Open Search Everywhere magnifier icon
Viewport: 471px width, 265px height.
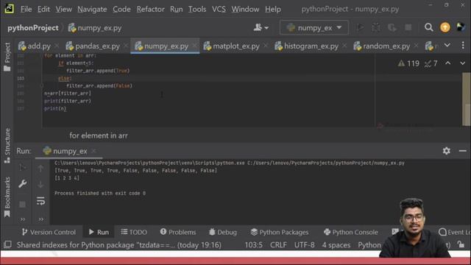[428, 27]
